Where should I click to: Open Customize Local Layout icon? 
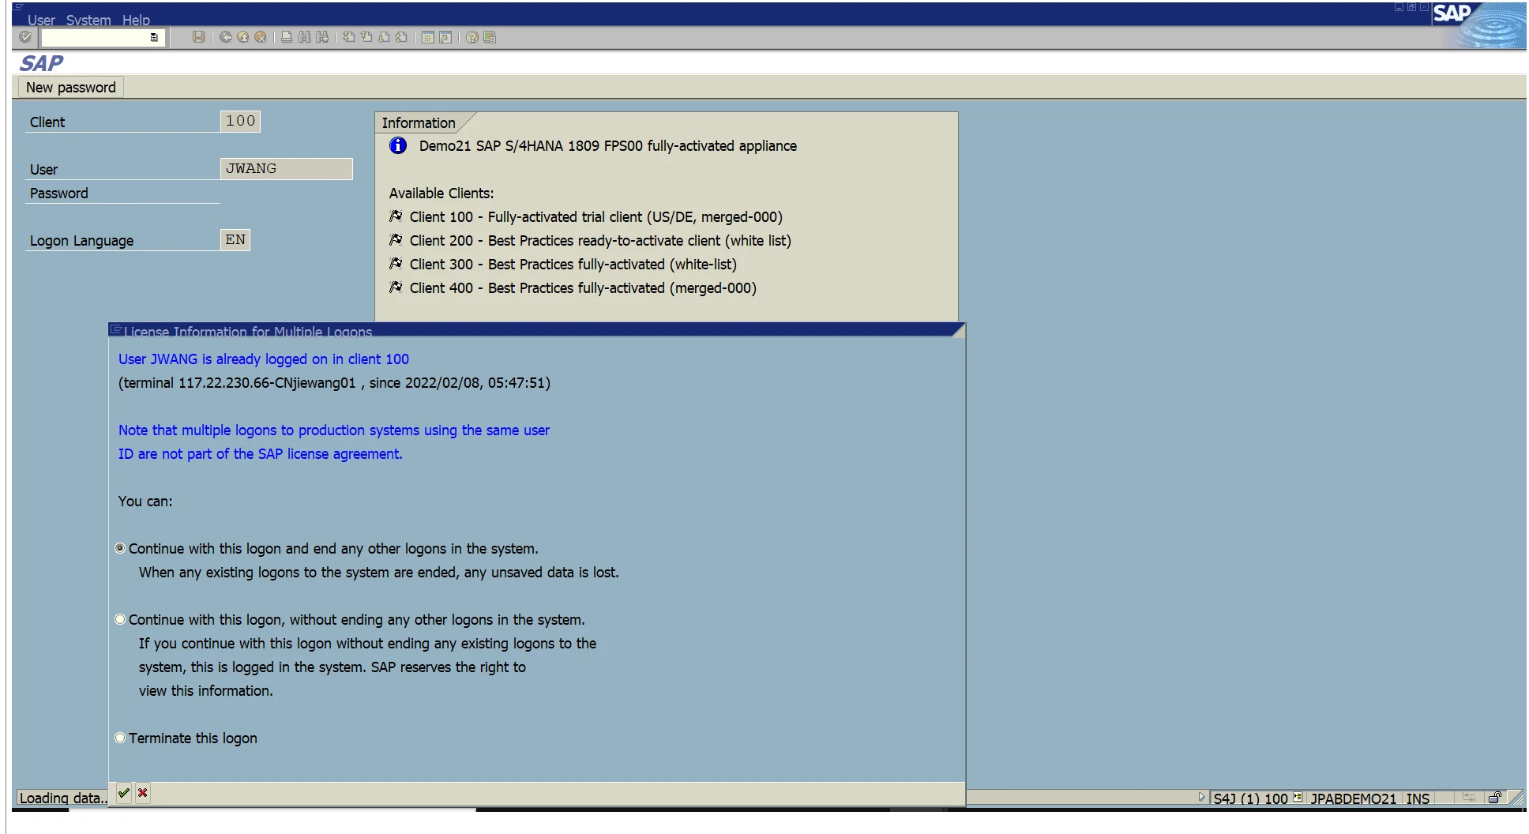[x=490, y=37]
